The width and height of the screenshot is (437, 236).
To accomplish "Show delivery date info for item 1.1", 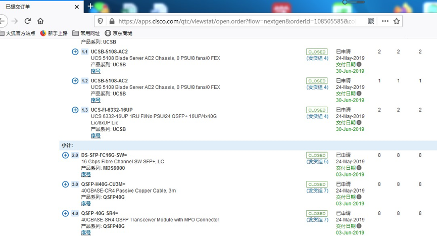I will 359,64.
